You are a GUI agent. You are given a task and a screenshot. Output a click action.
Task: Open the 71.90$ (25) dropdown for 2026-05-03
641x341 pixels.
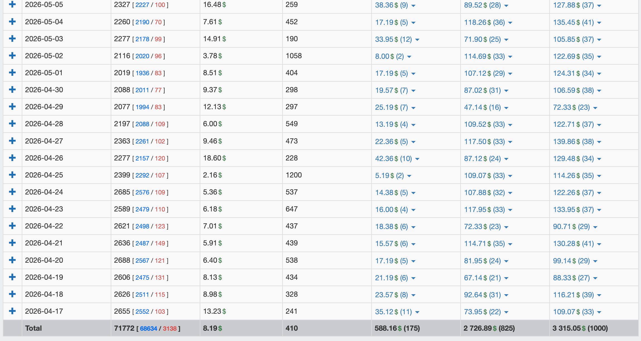[x=486, y=39]
